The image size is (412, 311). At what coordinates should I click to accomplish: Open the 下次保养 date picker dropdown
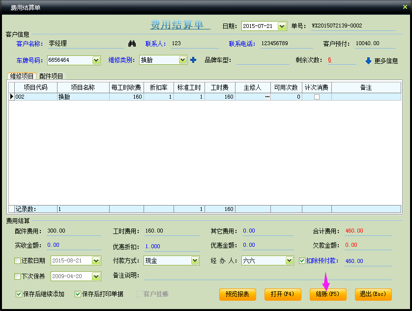pyautogui.click(x=96, y=276)
